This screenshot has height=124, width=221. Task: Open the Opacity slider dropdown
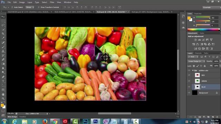pyautogui.click(x=220, y=61)
